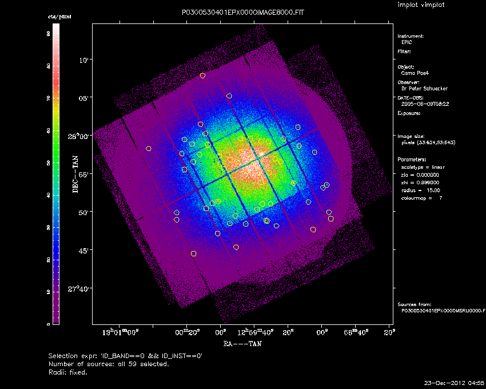
Task: Click the Selection expr text line
Action: [125, 356]
